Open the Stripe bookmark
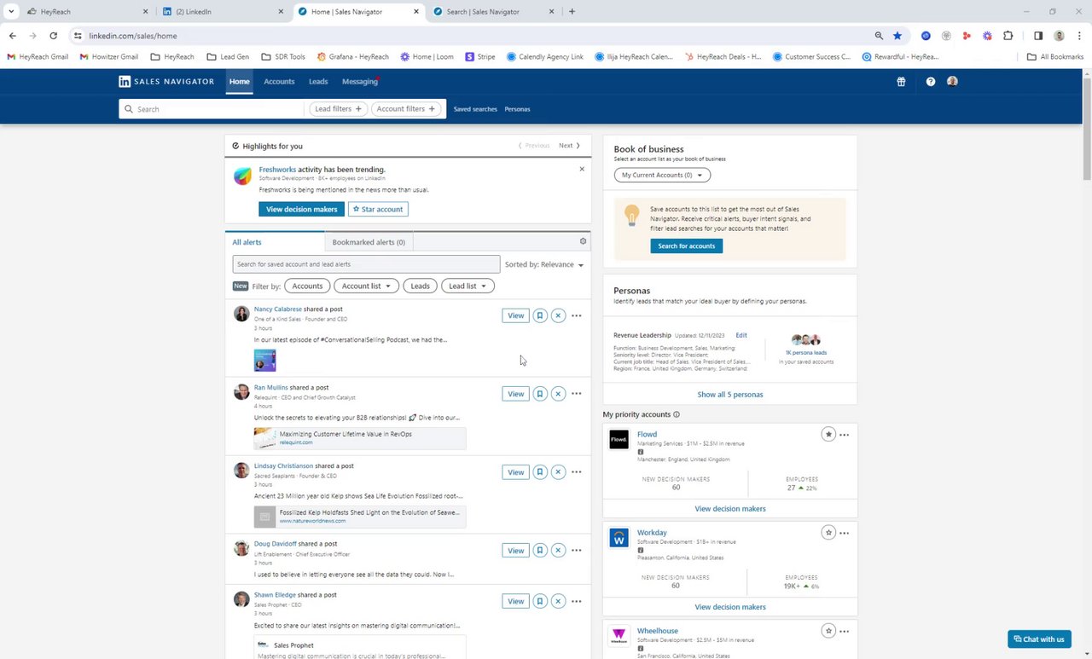The image size is (1092, 659). [480, 57]
